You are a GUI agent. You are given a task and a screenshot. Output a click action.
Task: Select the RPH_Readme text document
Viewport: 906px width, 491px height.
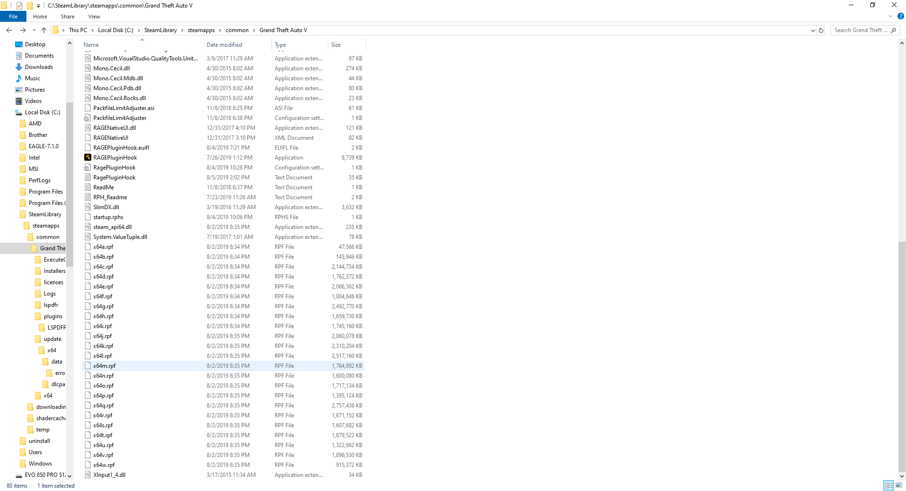click(224, 197)
